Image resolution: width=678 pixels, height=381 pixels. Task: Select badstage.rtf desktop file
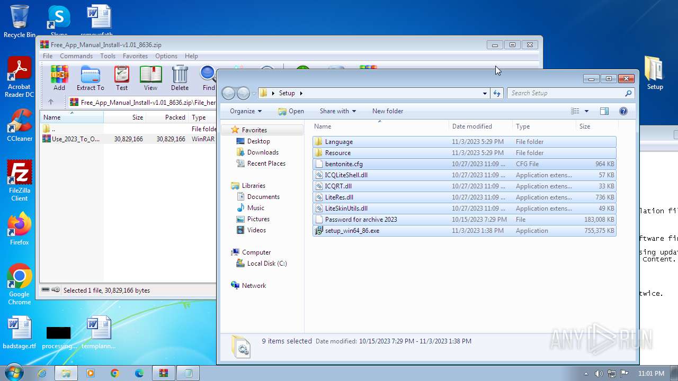tap(20, 333)
